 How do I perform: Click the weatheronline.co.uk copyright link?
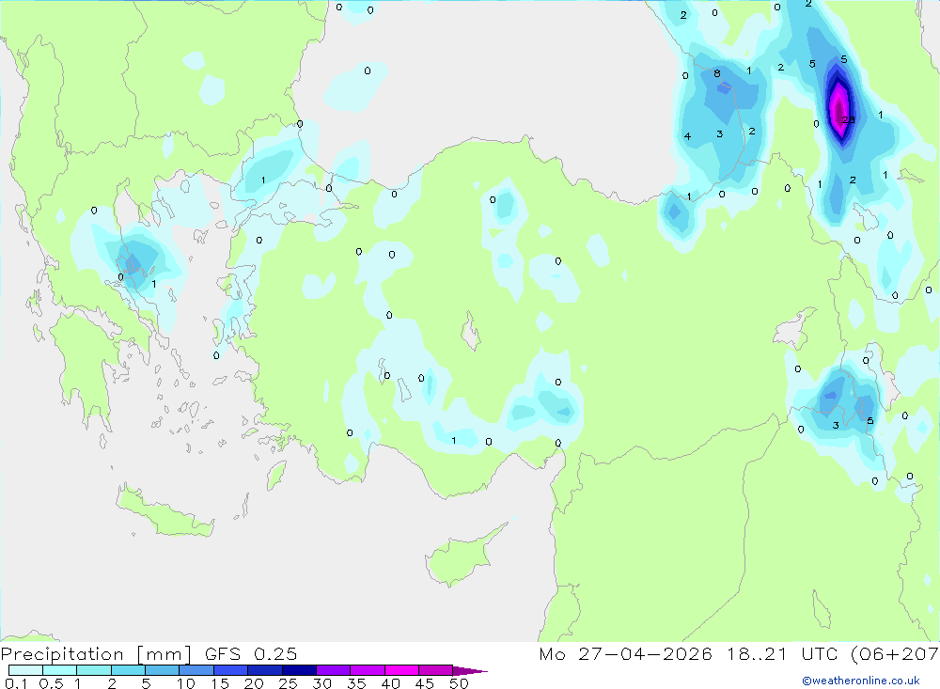point(861,681)
